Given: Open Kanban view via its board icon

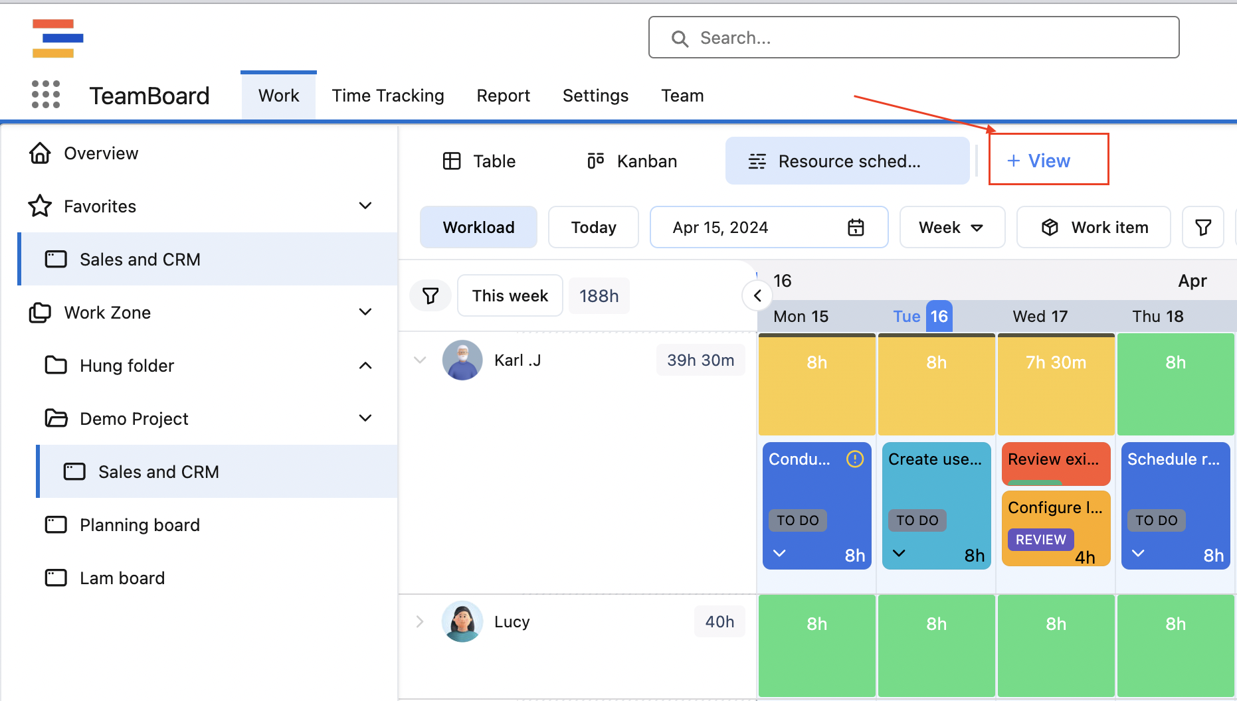Looking at the screenshot, I should 595,160.
